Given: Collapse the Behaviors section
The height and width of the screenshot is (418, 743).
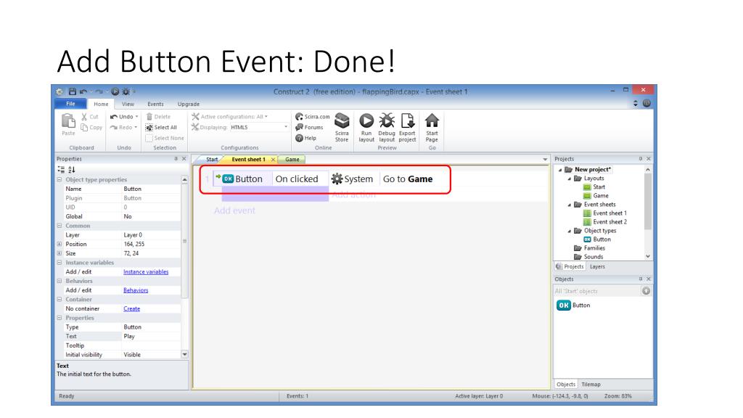Looking at the screenshot, I should 59,281.
